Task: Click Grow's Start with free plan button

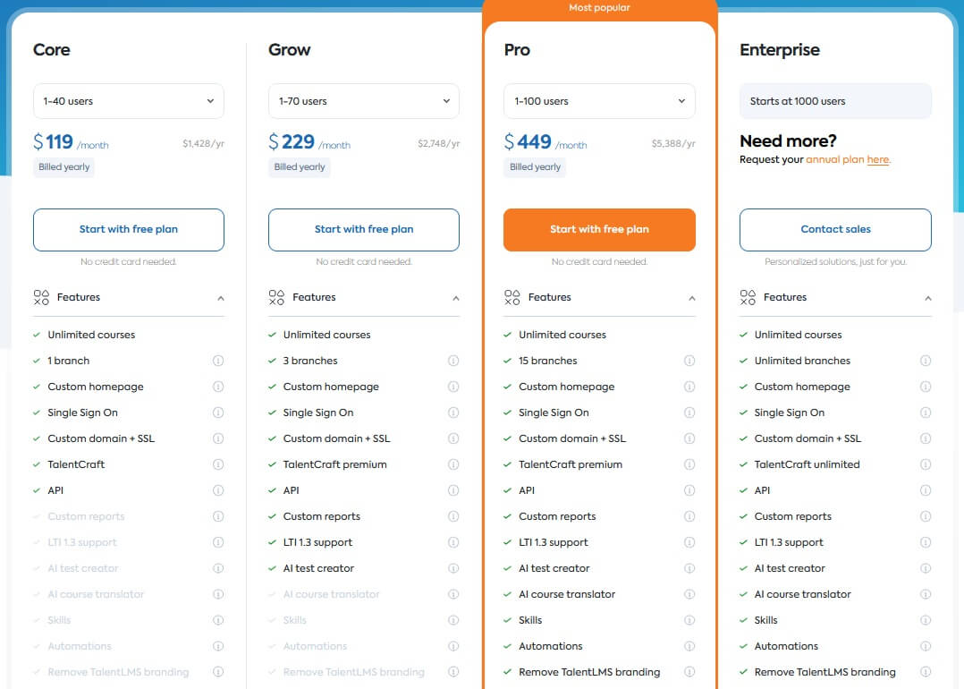Action: 364,229
